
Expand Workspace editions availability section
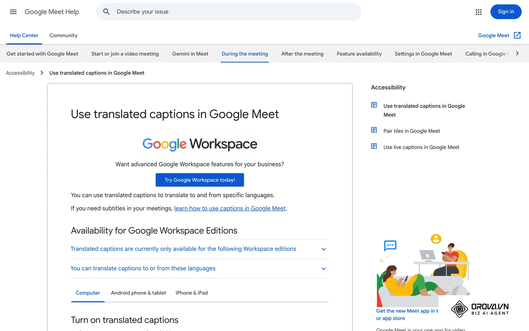(x=200, y=249)
